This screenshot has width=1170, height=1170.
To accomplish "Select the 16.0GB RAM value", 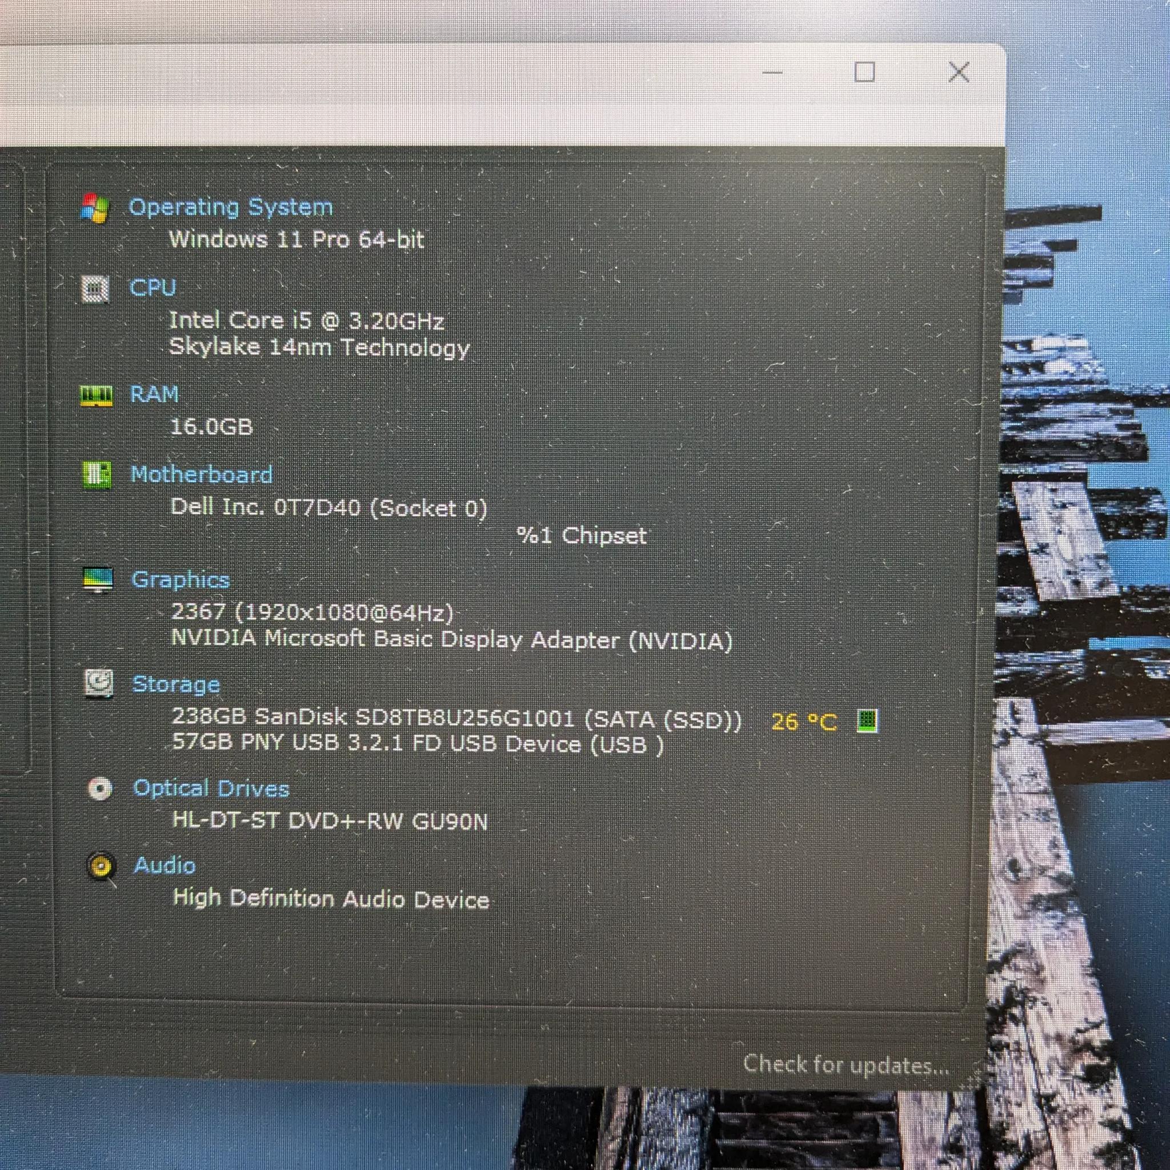I will point(211,427).
